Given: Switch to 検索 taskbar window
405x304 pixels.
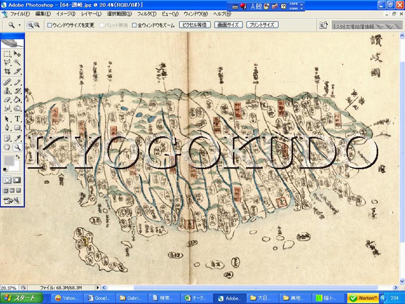Looking at the screenshot, I should [163, 298].
